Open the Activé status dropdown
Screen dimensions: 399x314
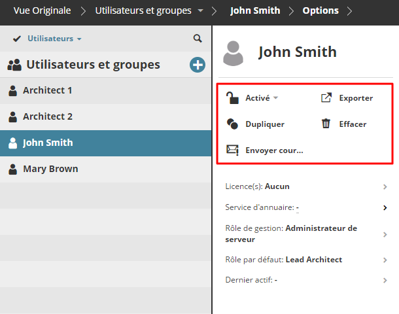262,98
